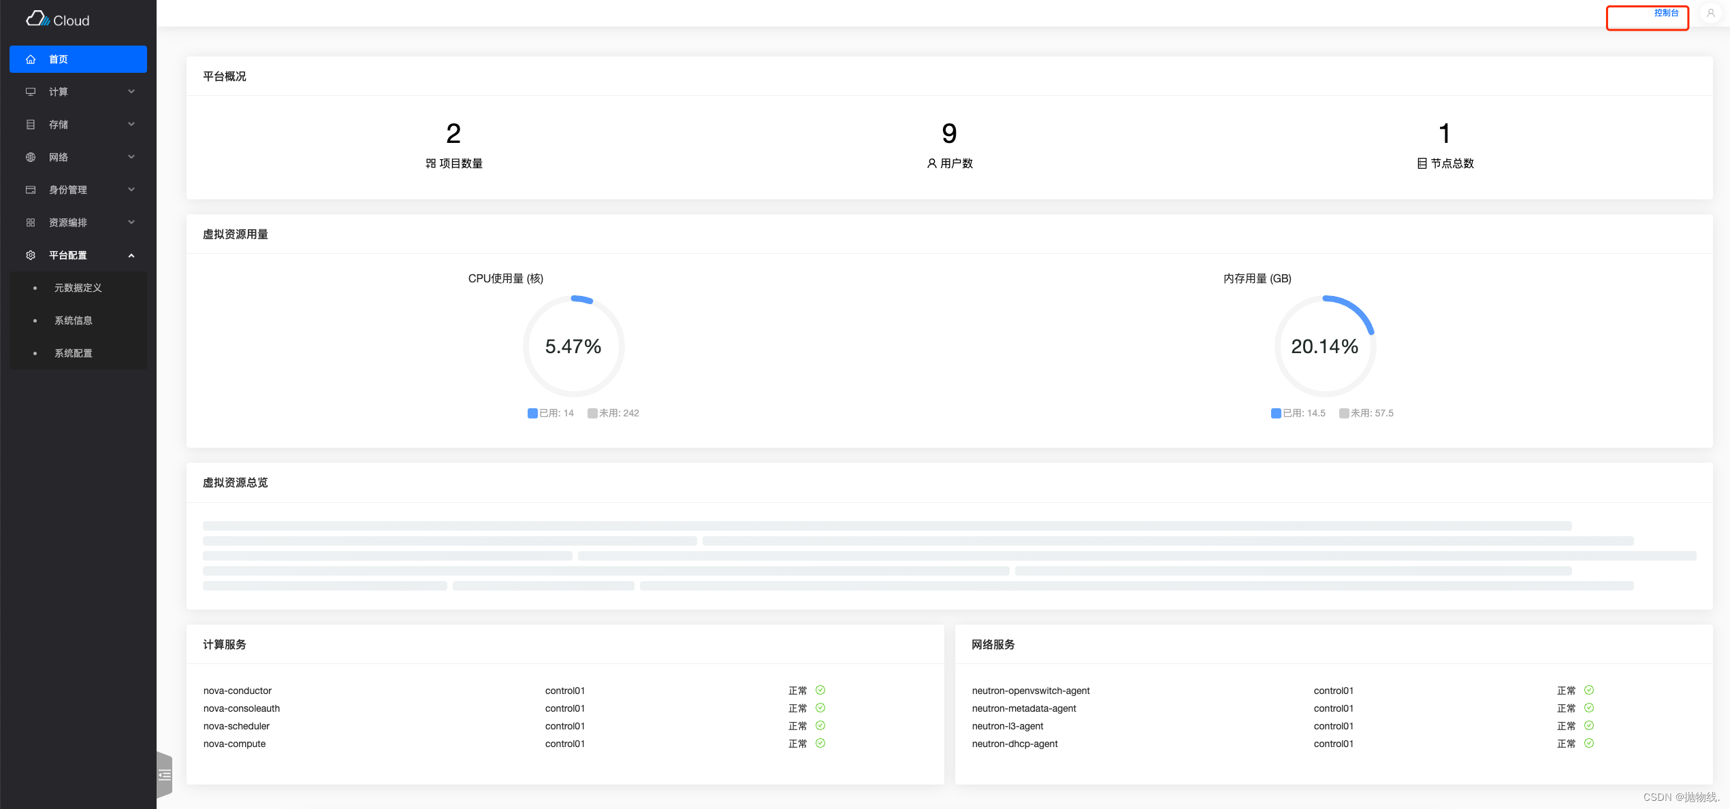Viewport: 1730px width, 809px height.
Task: Expand the 资源编排 menu chevron
Action: (131, 222)
